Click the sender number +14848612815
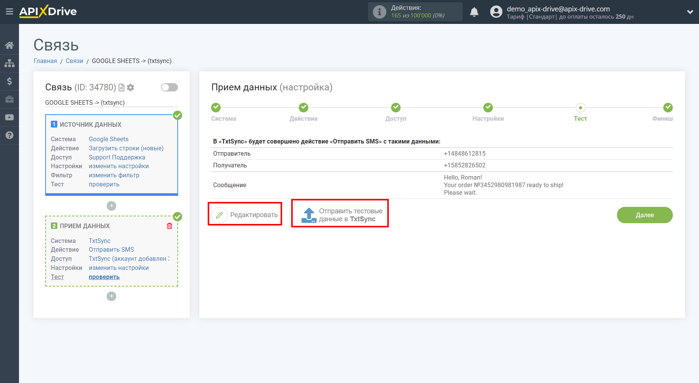The width and height of the screenshot is (699, 383). tap(465, 153)
